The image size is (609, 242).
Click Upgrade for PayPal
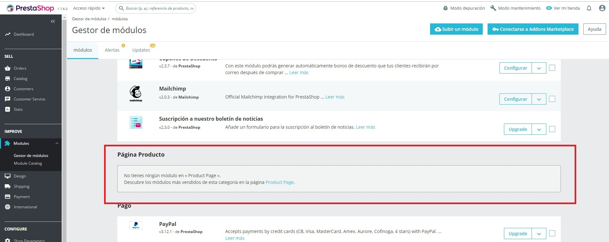(518, 234)
